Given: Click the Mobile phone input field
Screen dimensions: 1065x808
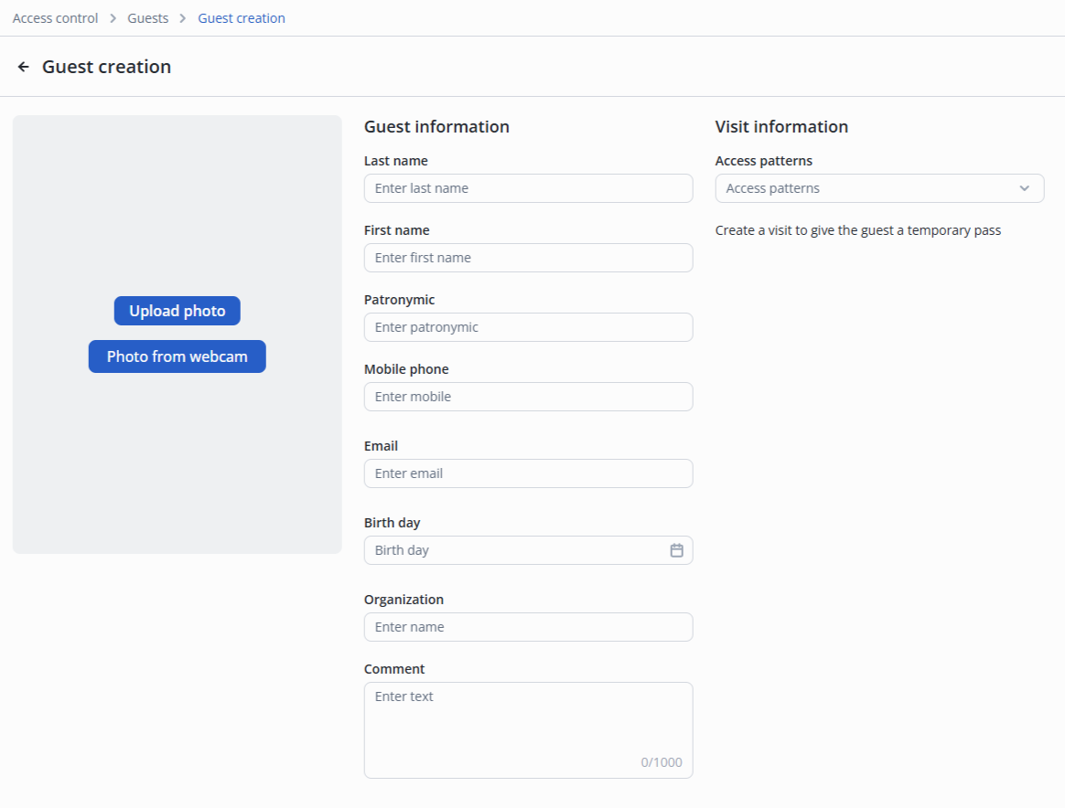Looking at the screenshot, I should tap(528, 397).
